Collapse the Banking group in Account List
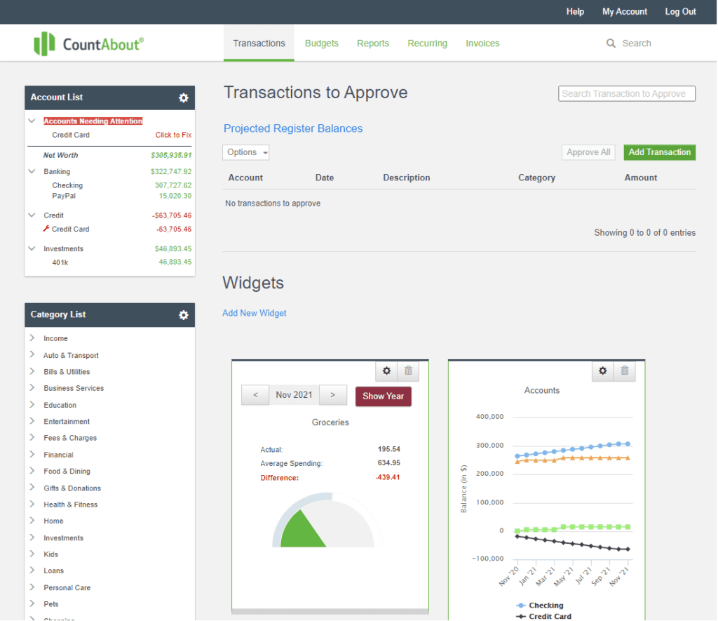The image size is (718, 621). tap(31, 171)
